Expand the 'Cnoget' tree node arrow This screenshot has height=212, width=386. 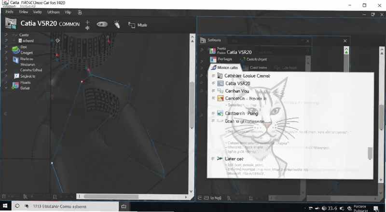6,53
